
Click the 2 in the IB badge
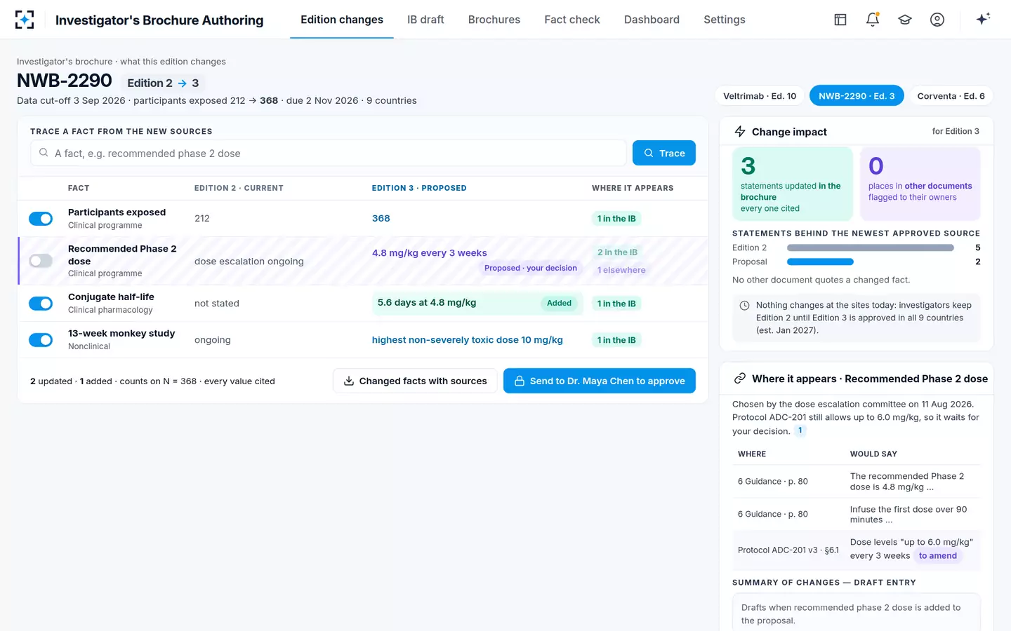pos(618,252)
